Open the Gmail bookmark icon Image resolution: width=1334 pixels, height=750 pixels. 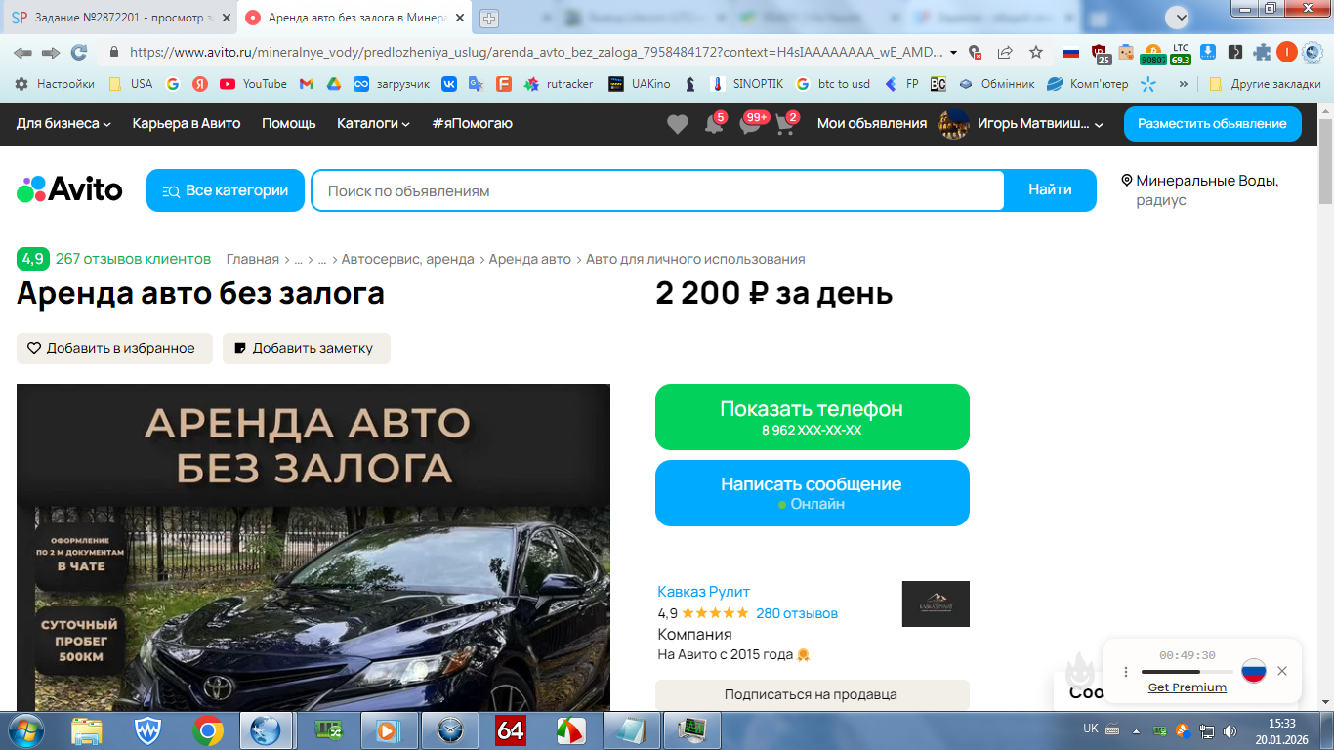[x=306, y=84]
